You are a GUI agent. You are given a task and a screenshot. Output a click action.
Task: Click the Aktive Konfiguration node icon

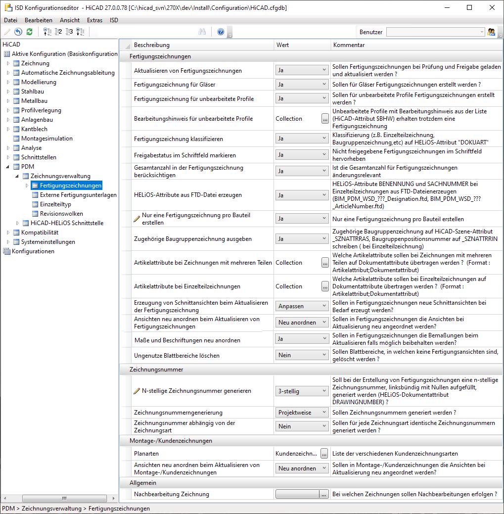(7, 54)
